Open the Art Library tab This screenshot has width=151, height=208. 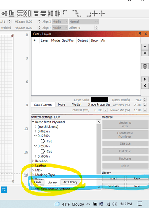70,182
